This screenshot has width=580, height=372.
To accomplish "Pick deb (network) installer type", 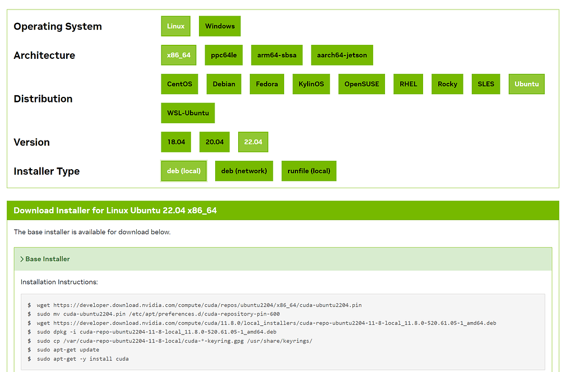I will tap(244, 171).
